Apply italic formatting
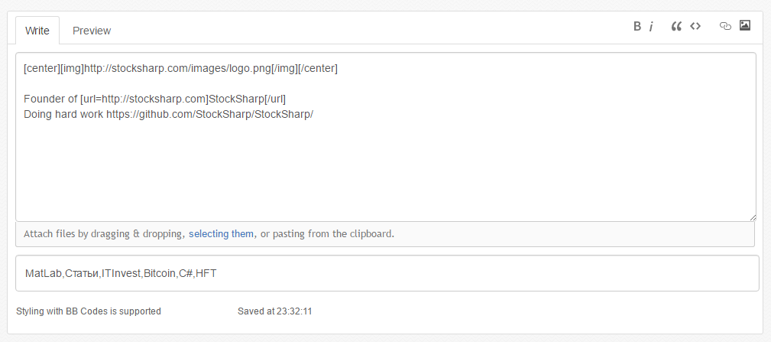This screenshot has width=771, height=342. pos(651,26)
